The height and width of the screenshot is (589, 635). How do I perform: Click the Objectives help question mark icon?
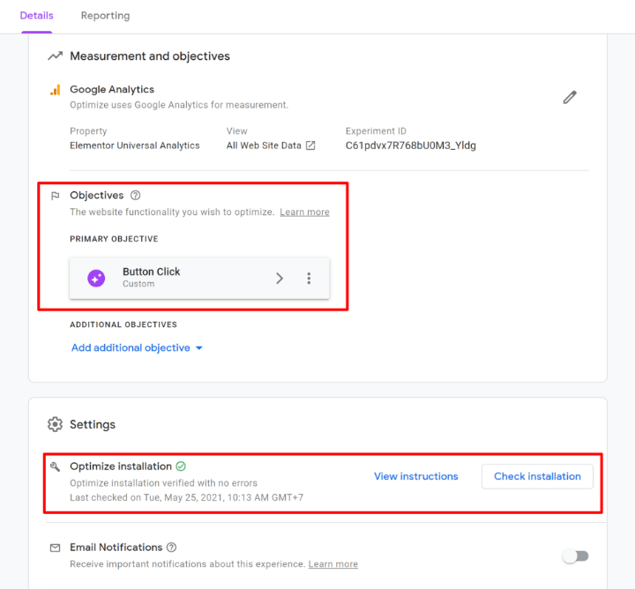click(135, 196)
